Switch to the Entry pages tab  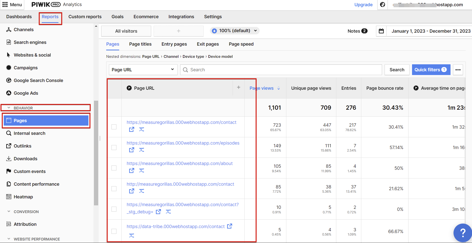pyautogui.click(x=174, y=44)
